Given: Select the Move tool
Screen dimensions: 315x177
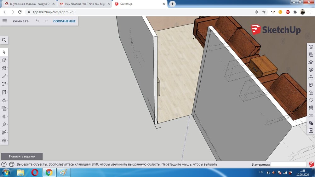Looking at the screenshot, I should pyautogui.click(x=4, y=116).
